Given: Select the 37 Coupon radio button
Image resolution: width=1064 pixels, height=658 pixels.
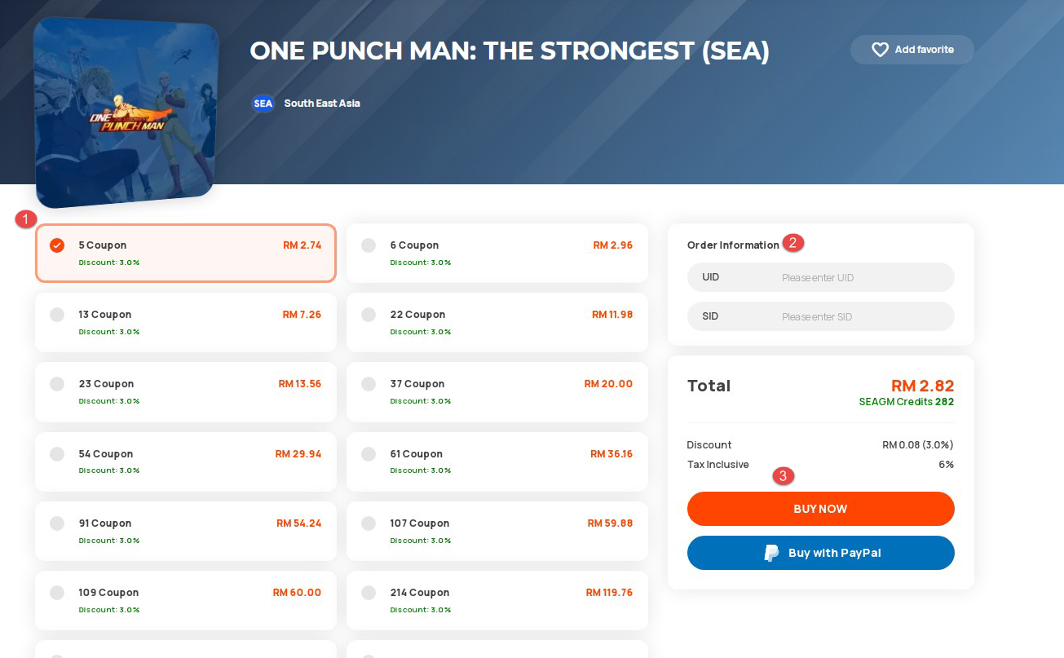Looking at the screenshot, I should tap(369, 384).
